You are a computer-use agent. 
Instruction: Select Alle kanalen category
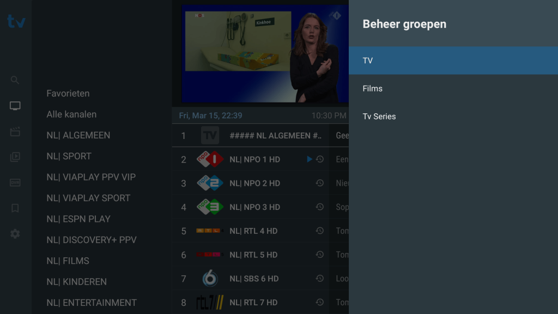point(71,114)
